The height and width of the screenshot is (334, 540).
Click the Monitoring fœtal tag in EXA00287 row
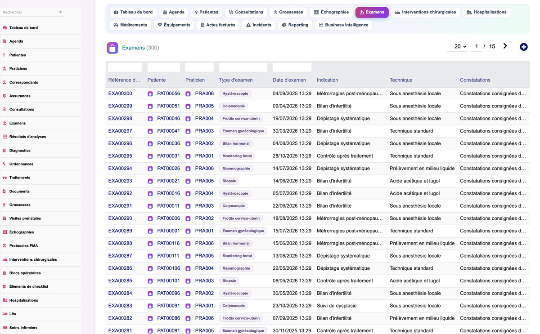pos(237,256)
